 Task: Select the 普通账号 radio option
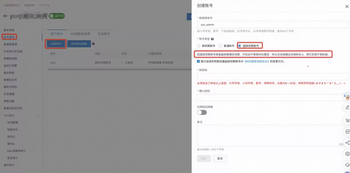pos(220,46)
